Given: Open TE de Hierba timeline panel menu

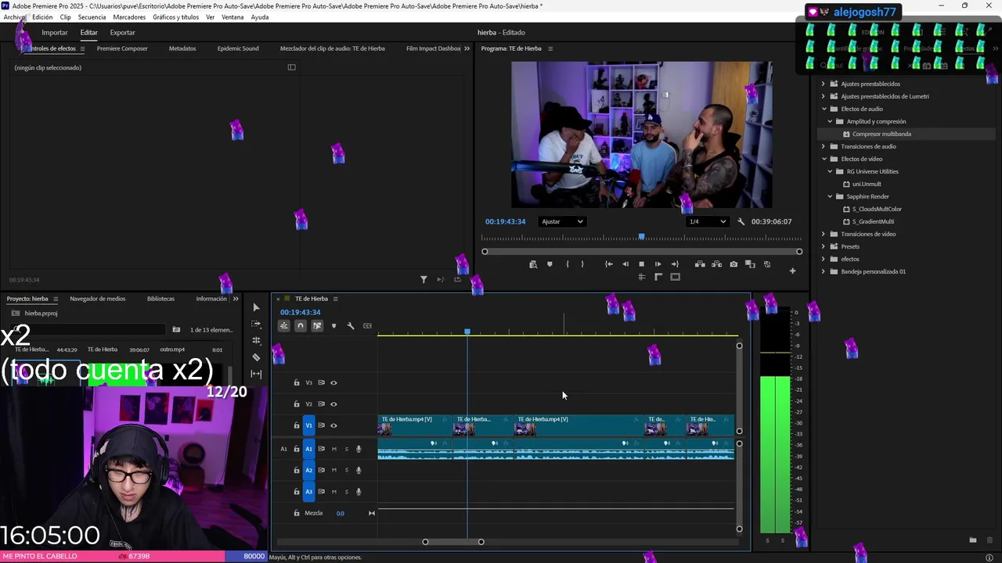Looking at the screenshot, I should click(335, 299).
